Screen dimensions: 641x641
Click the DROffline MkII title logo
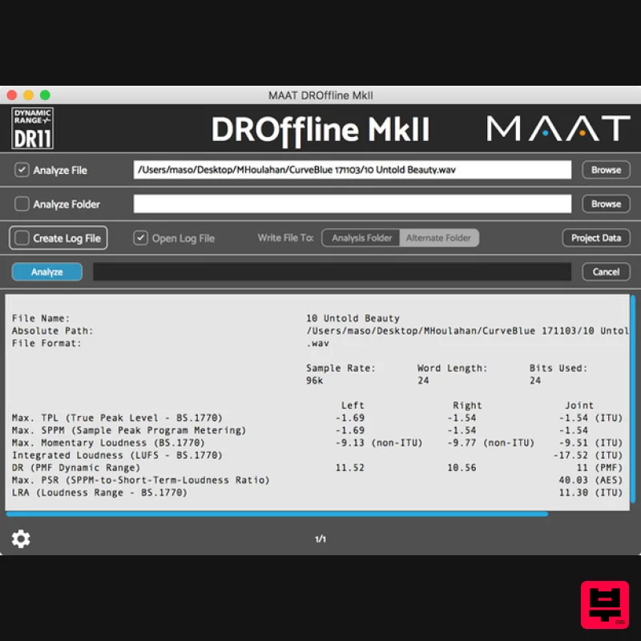coord(320,129)
